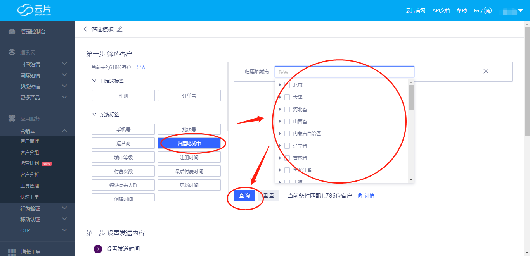
Task: Remove the 归属地城市 condition with X icon
Action: coord(486,71)
